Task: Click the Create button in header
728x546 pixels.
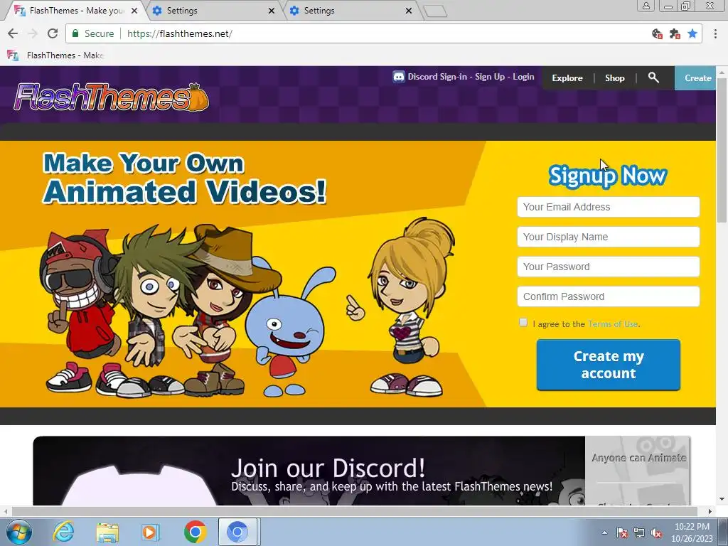Action: click(x=695, y=78)
